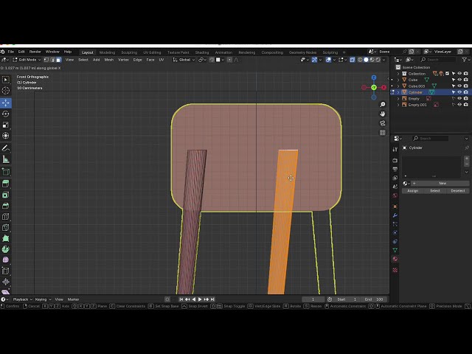Select the Annotate tool
This screenshot has height=354, width=472.
(6, 148)
